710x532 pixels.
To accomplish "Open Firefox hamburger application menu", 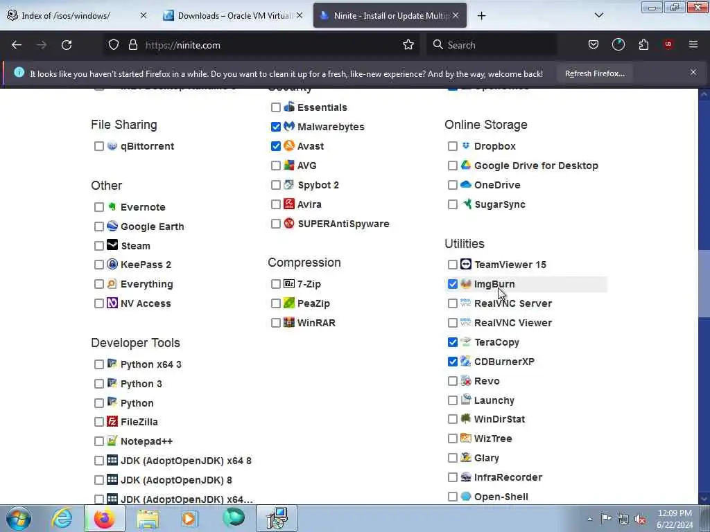I will [x=693, y=44].
